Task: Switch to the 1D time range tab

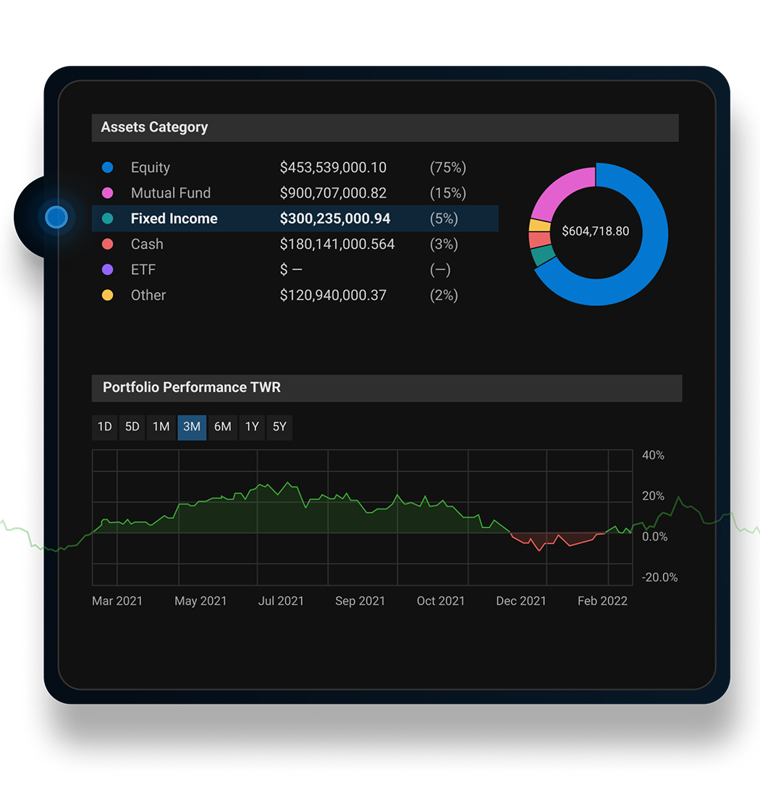Action: click(x=104, y=427)
